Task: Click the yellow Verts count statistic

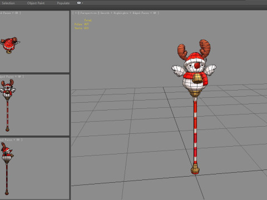Action: (x=82, y=28)
